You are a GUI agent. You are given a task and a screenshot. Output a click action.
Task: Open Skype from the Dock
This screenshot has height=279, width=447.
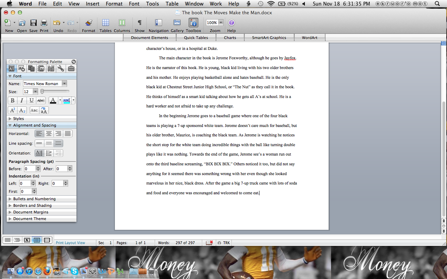[x=74, y=271]
